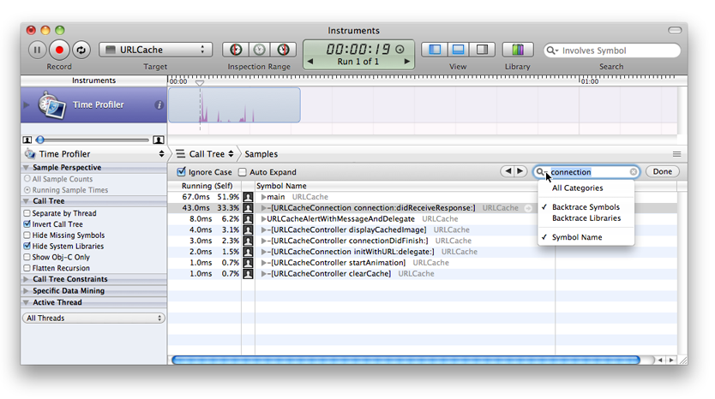
Task: Click the loop recording button
Action: click(81, 50)
